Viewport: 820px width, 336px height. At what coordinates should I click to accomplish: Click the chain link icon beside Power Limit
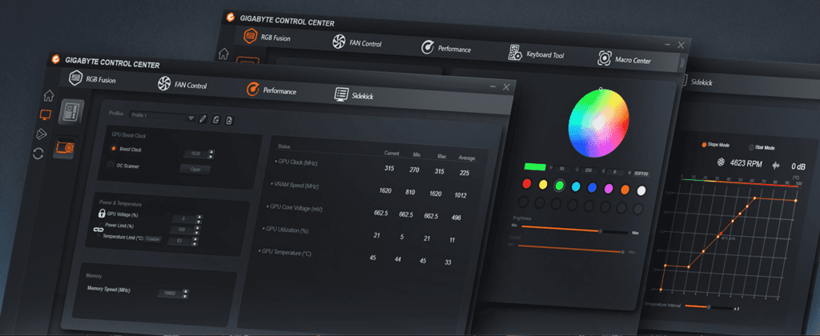tap(98, 230)
